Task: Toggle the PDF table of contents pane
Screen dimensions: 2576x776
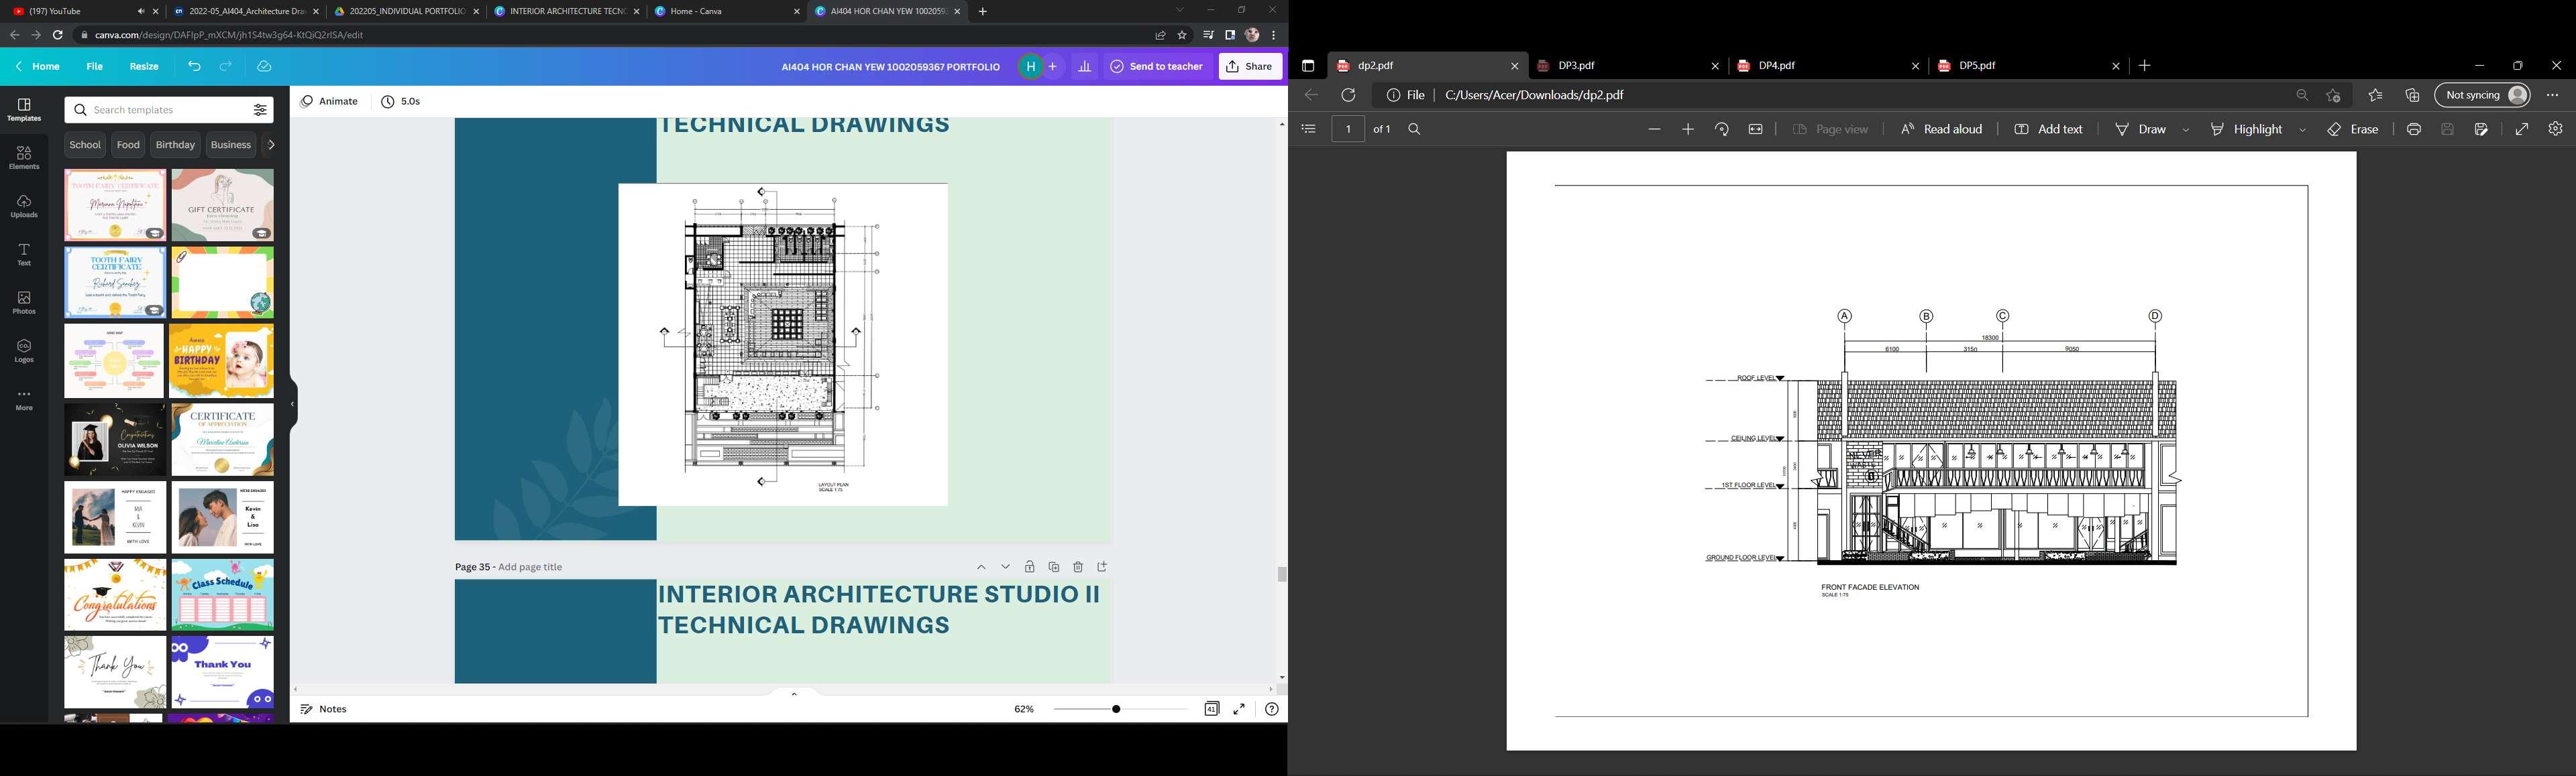Action: coord(1308,130)
